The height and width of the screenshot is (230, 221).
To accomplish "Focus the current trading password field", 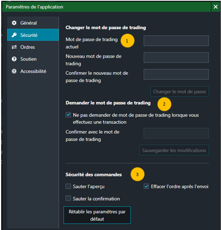I will [176, 41].
